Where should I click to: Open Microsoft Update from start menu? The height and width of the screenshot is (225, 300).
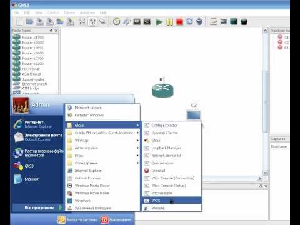click(x=102, y=107)
